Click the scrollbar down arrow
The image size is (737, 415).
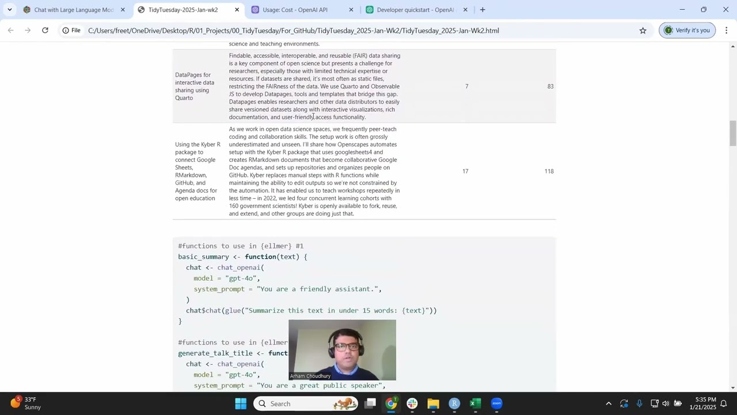[732, 387]
